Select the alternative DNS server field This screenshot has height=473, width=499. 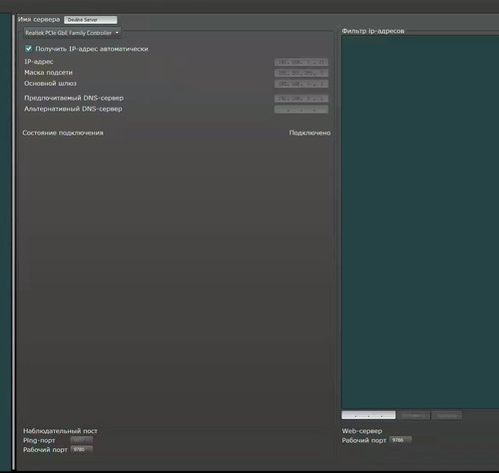coord(301,110)
